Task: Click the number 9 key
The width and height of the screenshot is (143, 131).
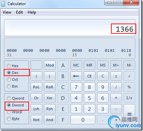Action: click(x=103, y=87)
